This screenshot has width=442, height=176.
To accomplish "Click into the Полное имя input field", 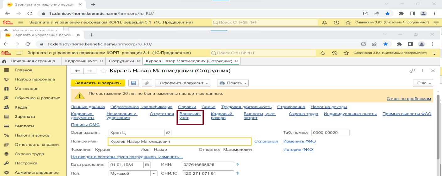I will [x=179, y=142].
